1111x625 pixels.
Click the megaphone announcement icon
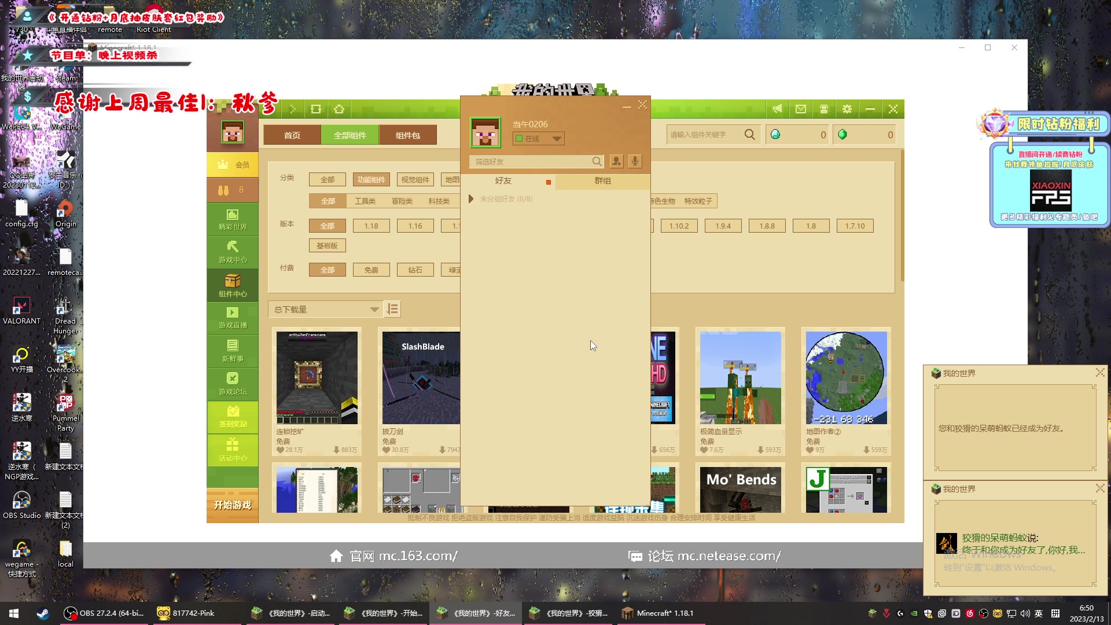[778, 109]
